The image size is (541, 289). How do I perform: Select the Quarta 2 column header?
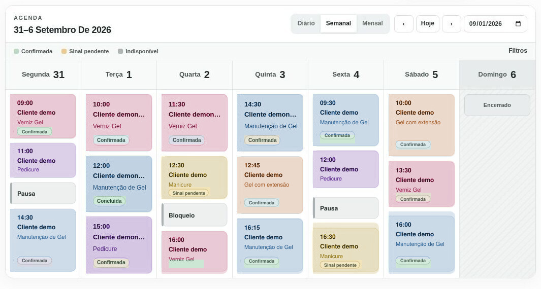(194, 75)
